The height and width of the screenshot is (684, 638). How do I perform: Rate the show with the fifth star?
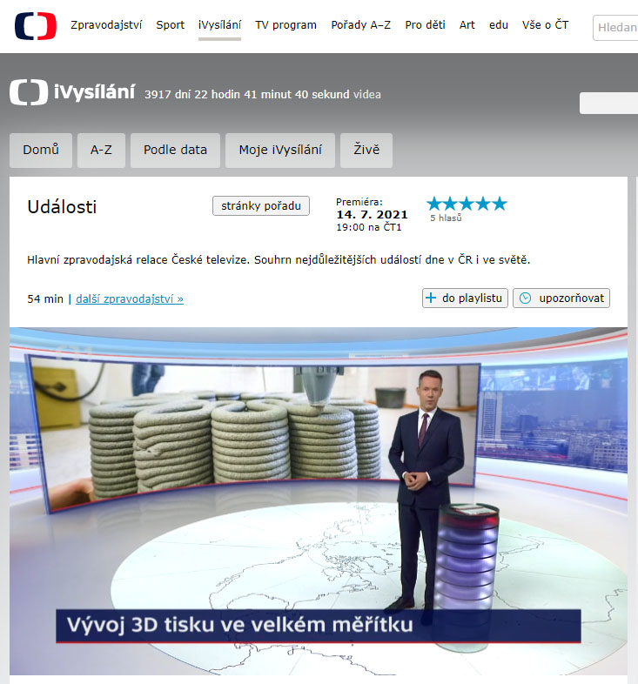[x=500, y=204]
